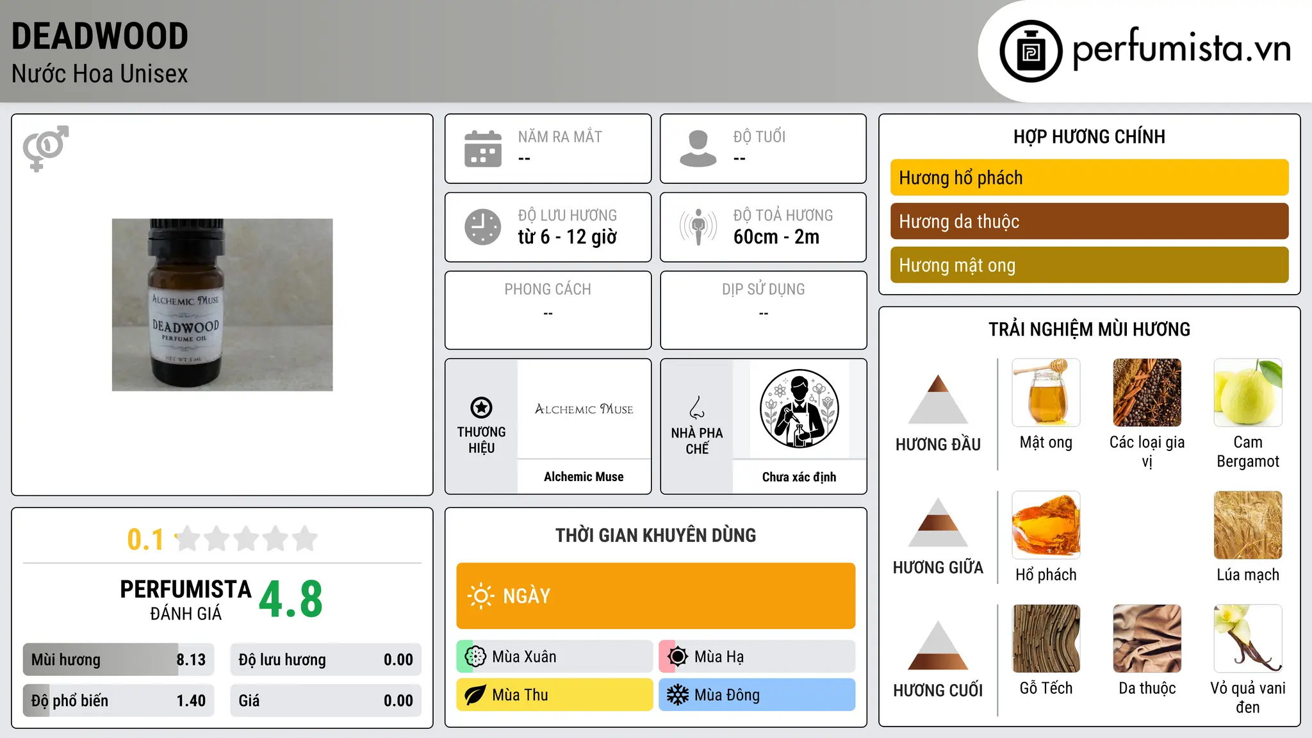The width and height of the screenshot is (1312, 738).
Task: Select the Da thuộc note image
Action: (1147, 639)
